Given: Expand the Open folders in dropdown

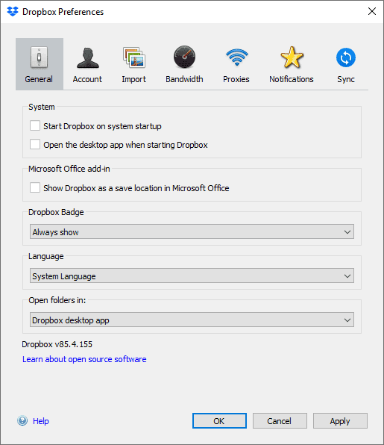Looking at the screenshot, I should point(192,320).
